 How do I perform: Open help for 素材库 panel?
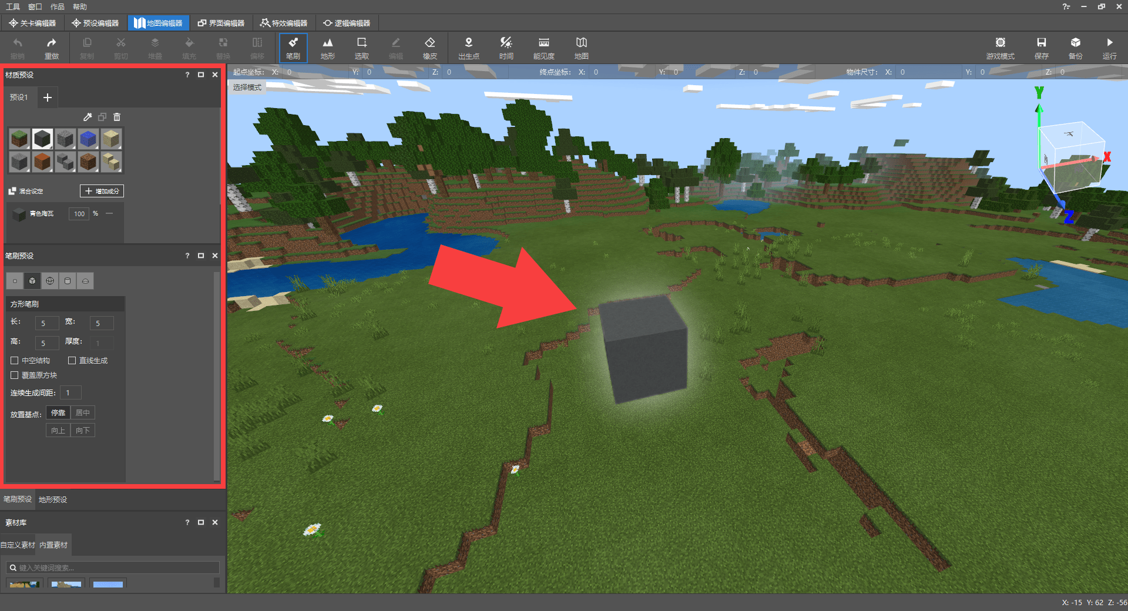click(187, 522)
